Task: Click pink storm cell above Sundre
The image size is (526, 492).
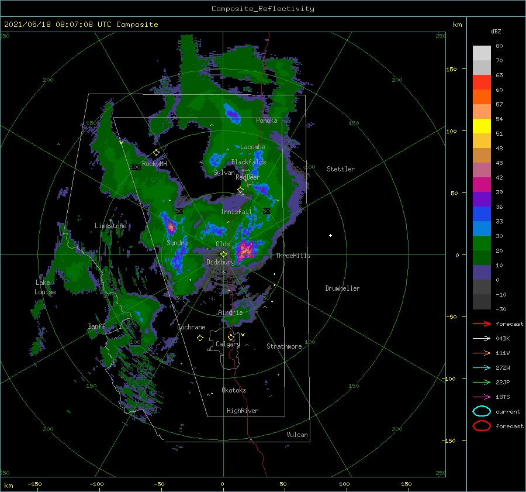Action: click(x=171, y=228)
